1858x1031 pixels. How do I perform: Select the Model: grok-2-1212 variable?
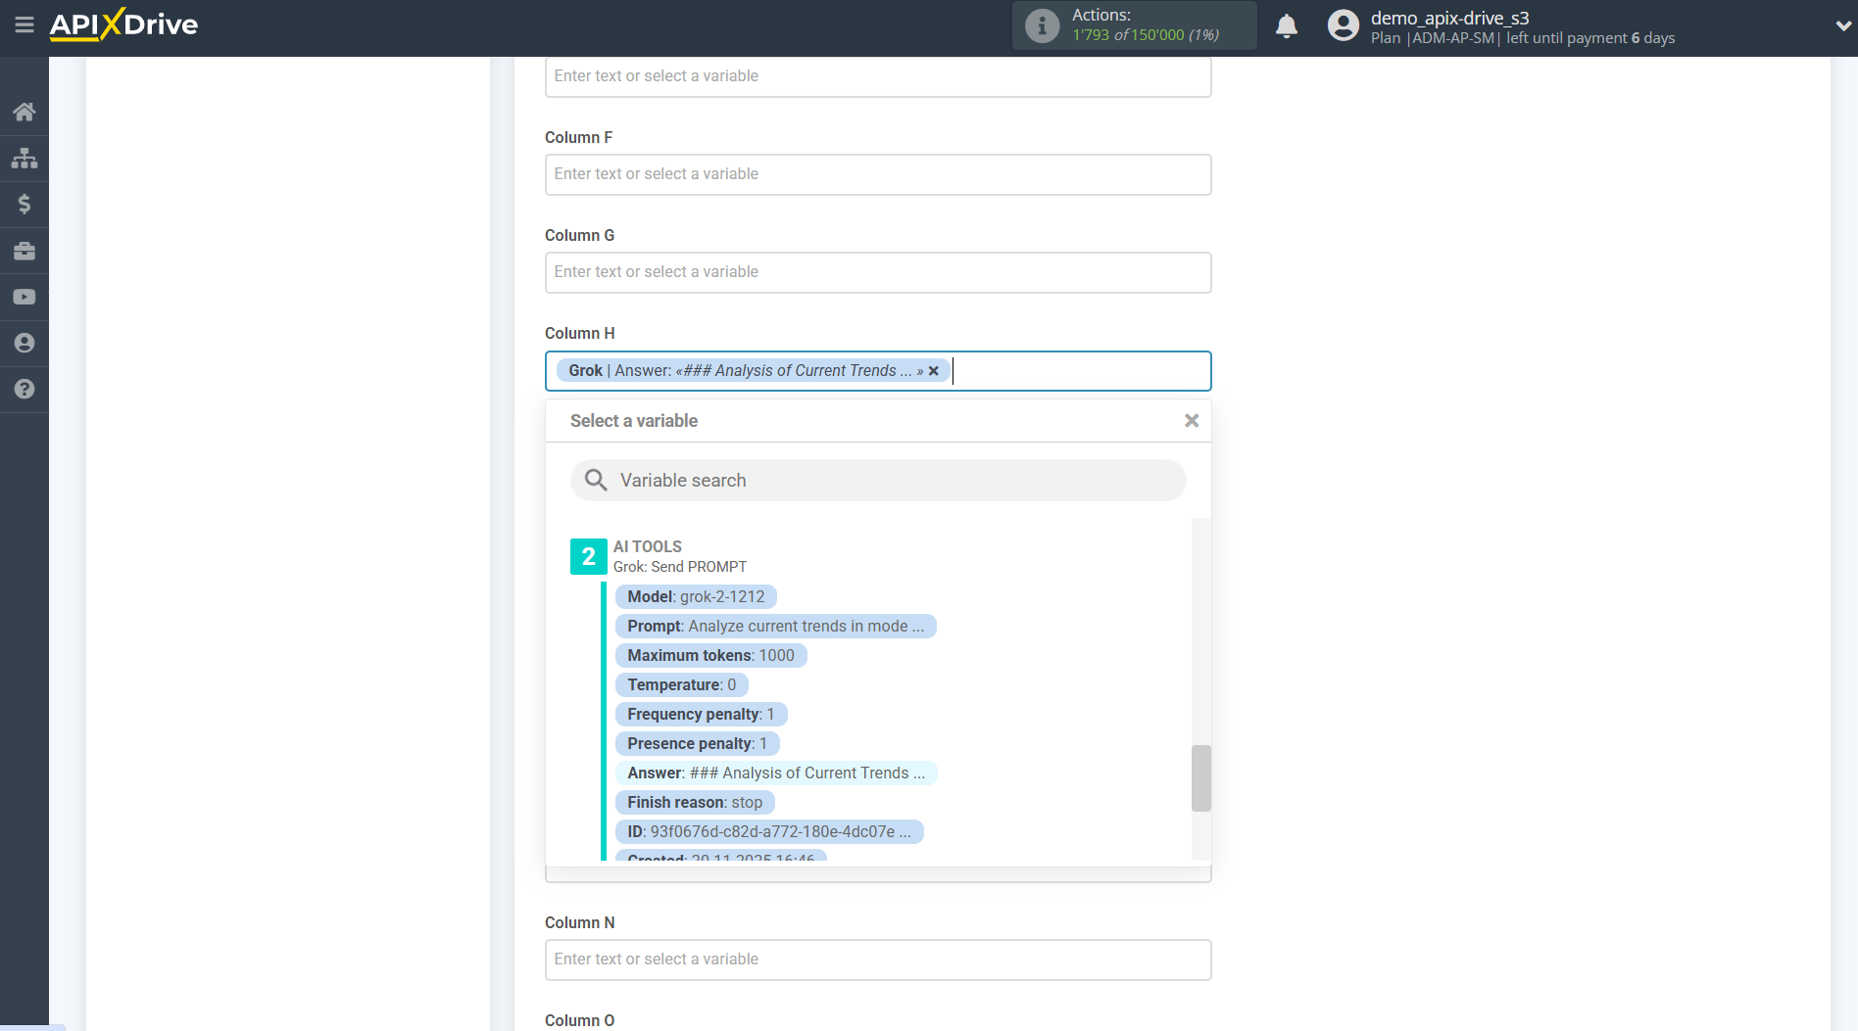[696, 596]
